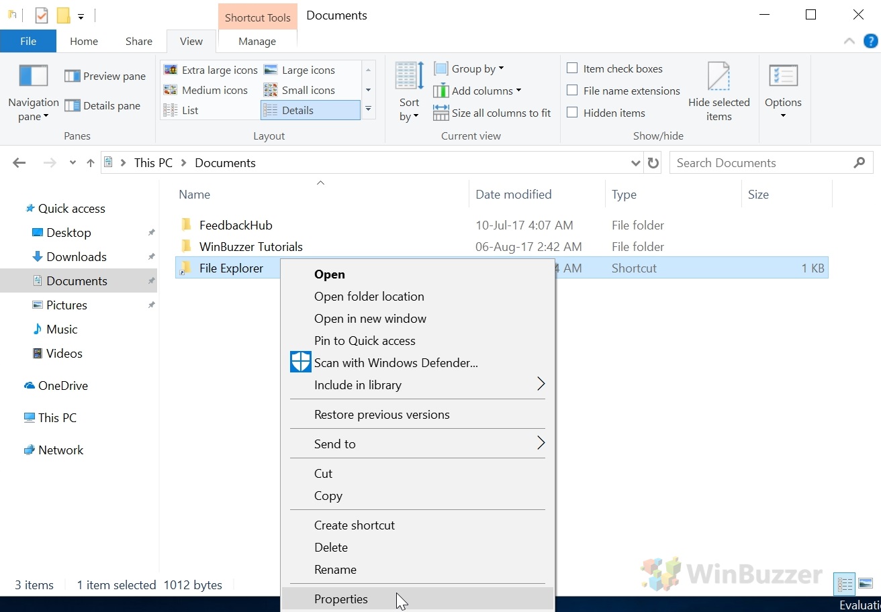Choose Open folder location
This screenshot has height=612, width=881.
point(418,297)
